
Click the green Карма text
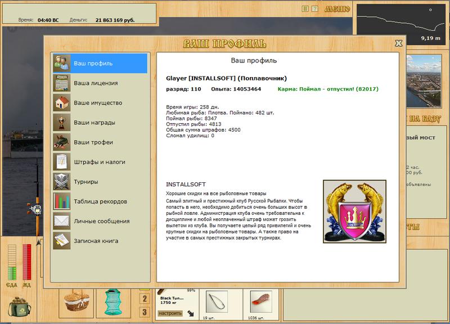pyautogui.click(x=328, y=89)
